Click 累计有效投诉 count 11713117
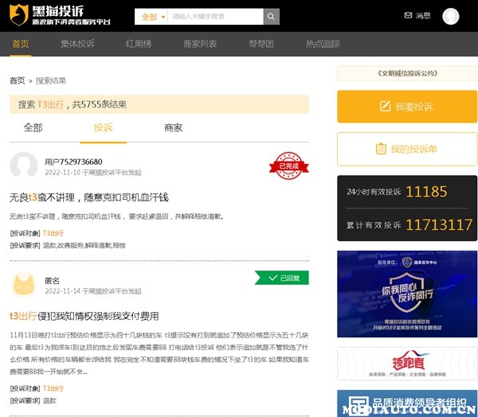Screen dimensions: 478x417 coord(439,224)
